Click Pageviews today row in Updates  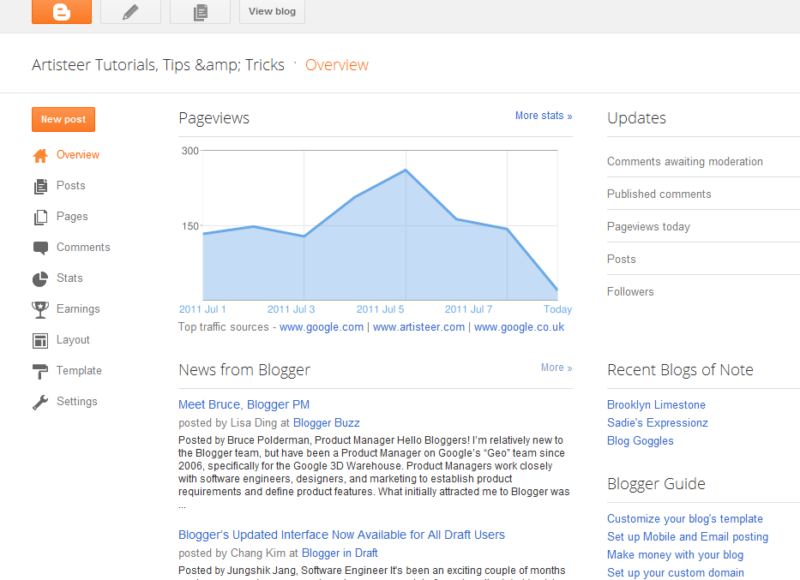point(704,226)
